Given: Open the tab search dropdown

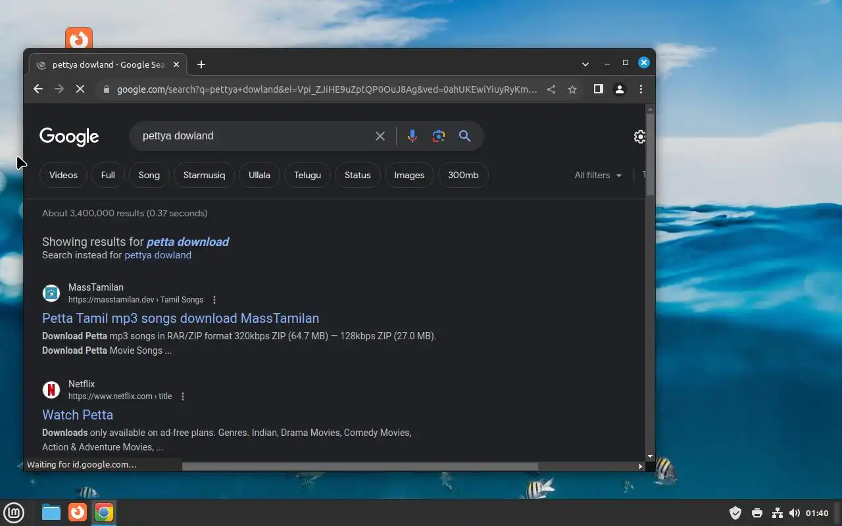Looking at the screenshot, I should tap(585, 64).
